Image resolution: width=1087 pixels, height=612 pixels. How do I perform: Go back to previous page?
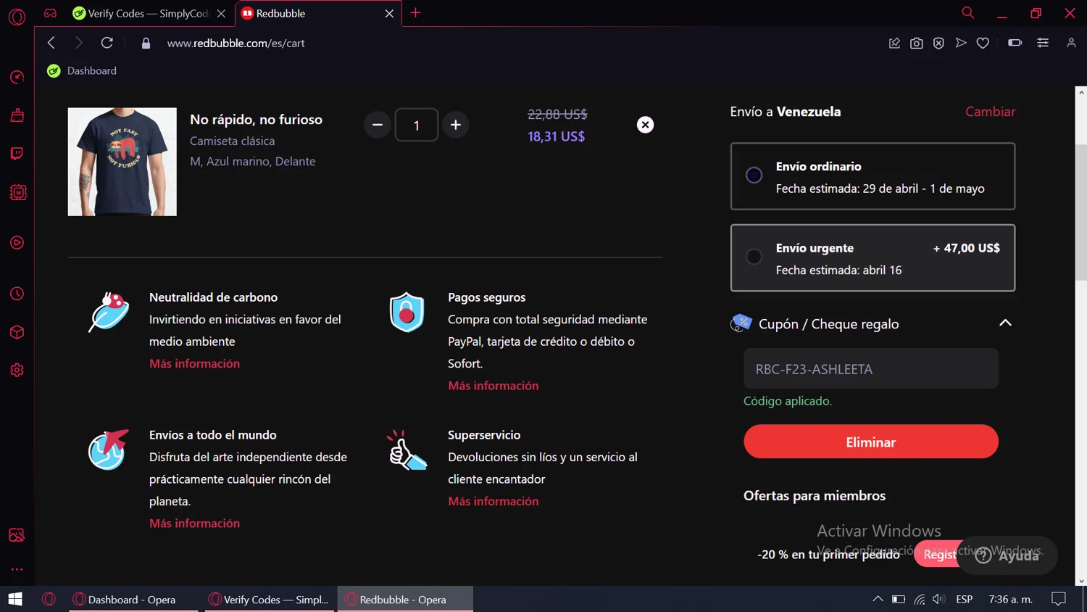pyautogui.click(x=51, y=43)
